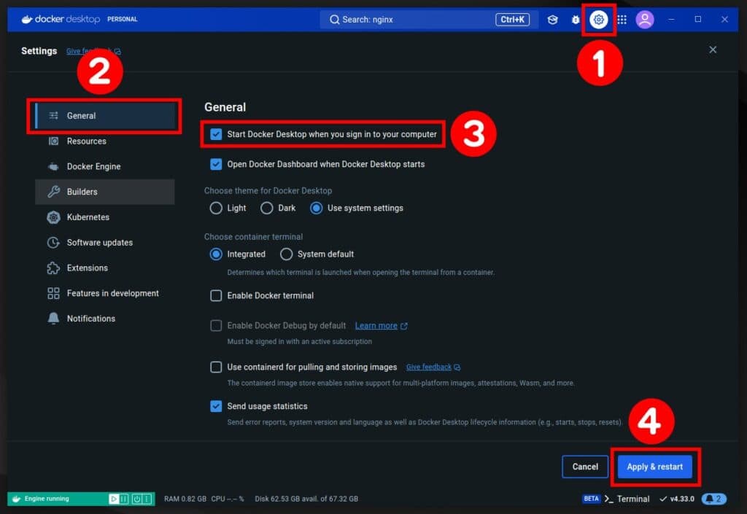This screenshot has width=747, height=514.
Task: Enable containerd for pulling and storing images
Action: pyautogui.click(x=216, y=367)
